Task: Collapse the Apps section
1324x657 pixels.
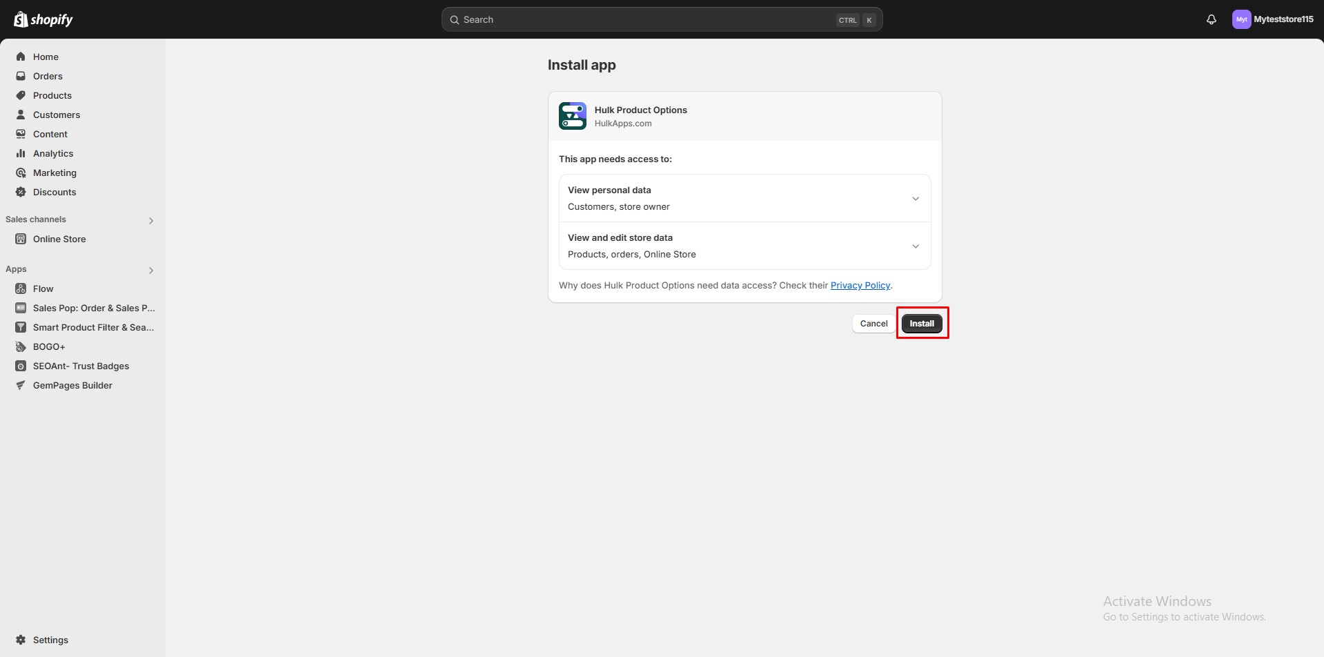Action: click(151, 270)
